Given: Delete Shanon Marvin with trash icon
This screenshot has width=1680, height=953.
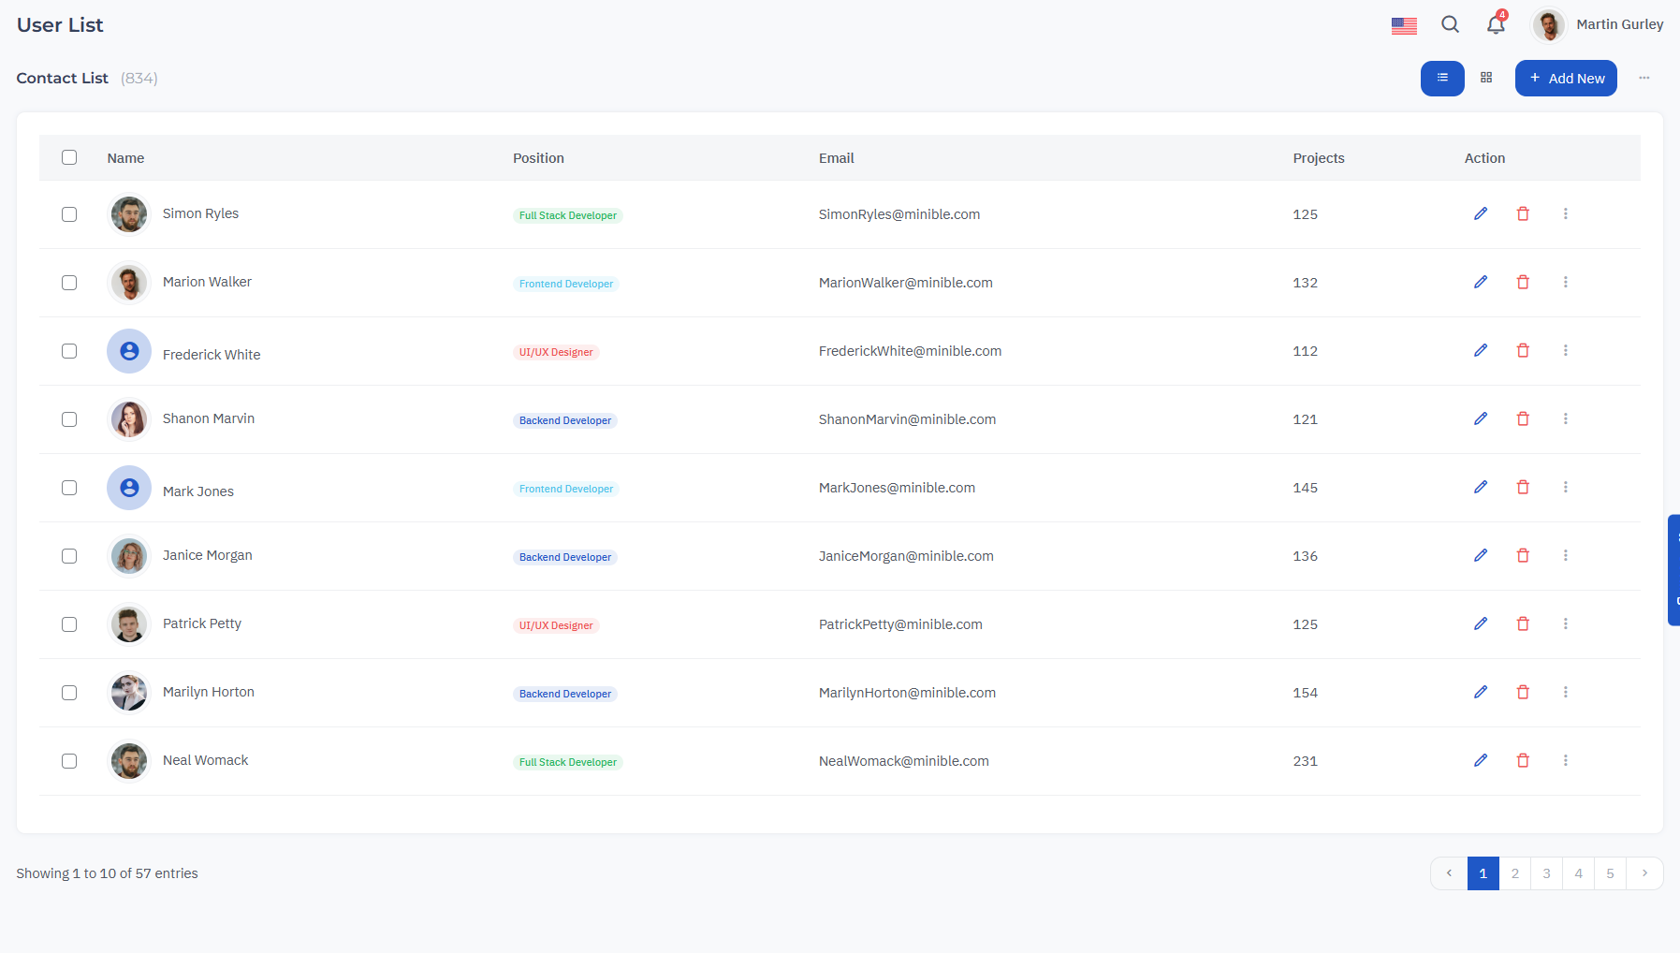Looking at the screenshot, I should (1523, 418).
